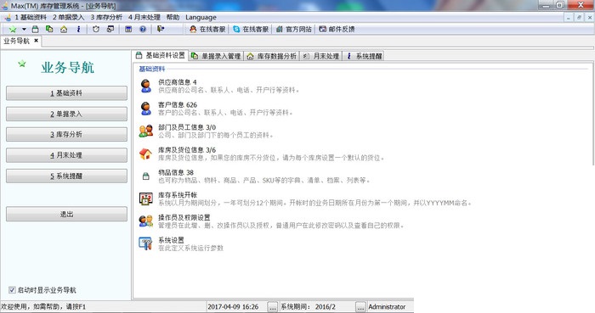Click the 2 单据录入 sidebar button
595x313 pixels.
coord(66,114)
